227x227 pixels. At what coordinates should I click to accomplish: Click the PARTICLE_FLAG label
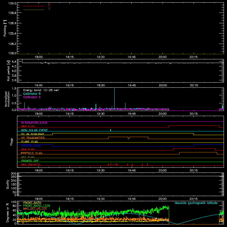31,153
